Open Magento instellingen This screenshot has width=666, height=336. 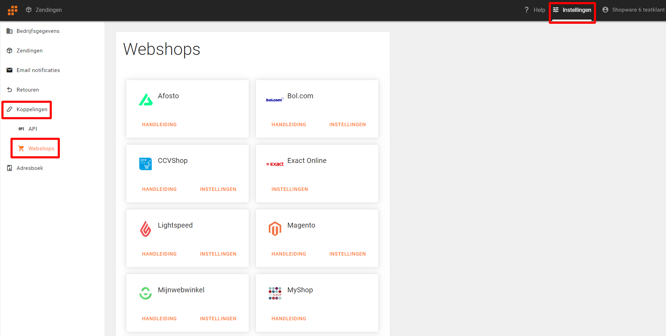click(348, 254)
